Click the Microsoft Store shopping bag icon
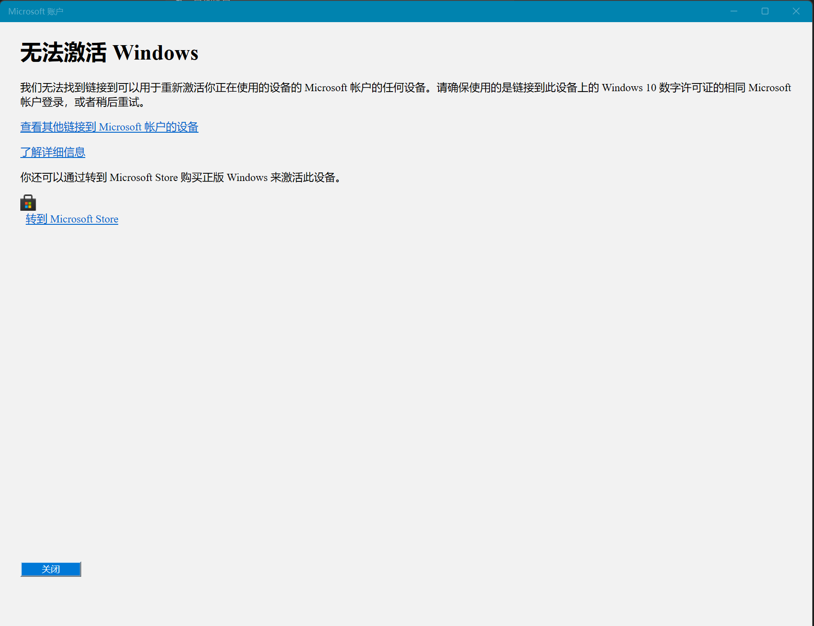 (28, 203)
